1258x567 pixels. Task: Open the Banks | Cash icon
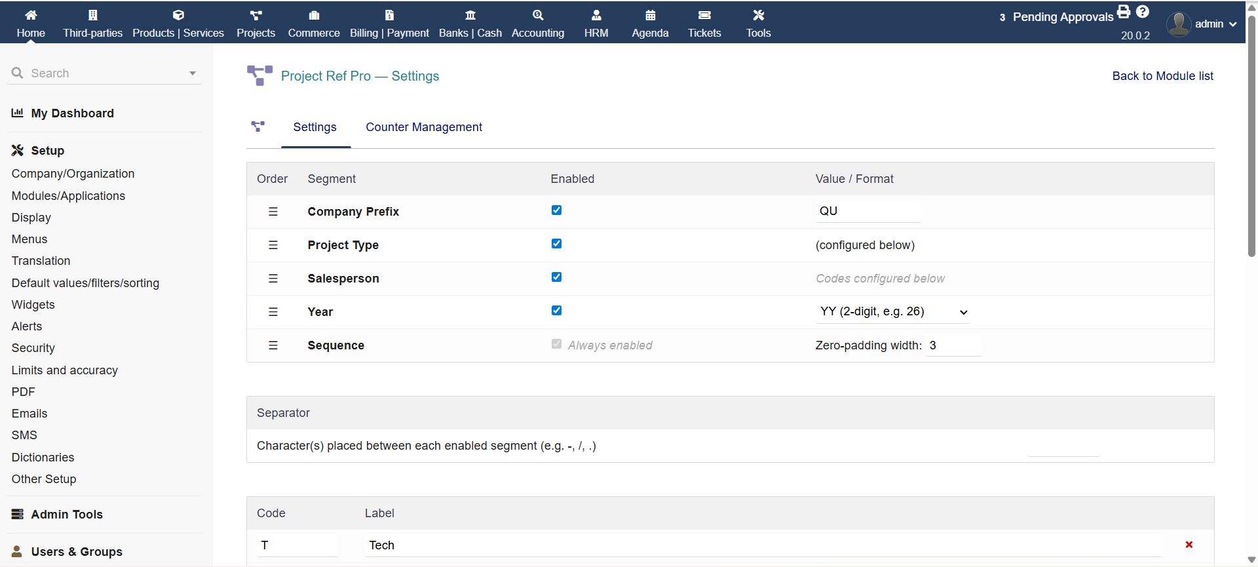[x=470, y=15]
